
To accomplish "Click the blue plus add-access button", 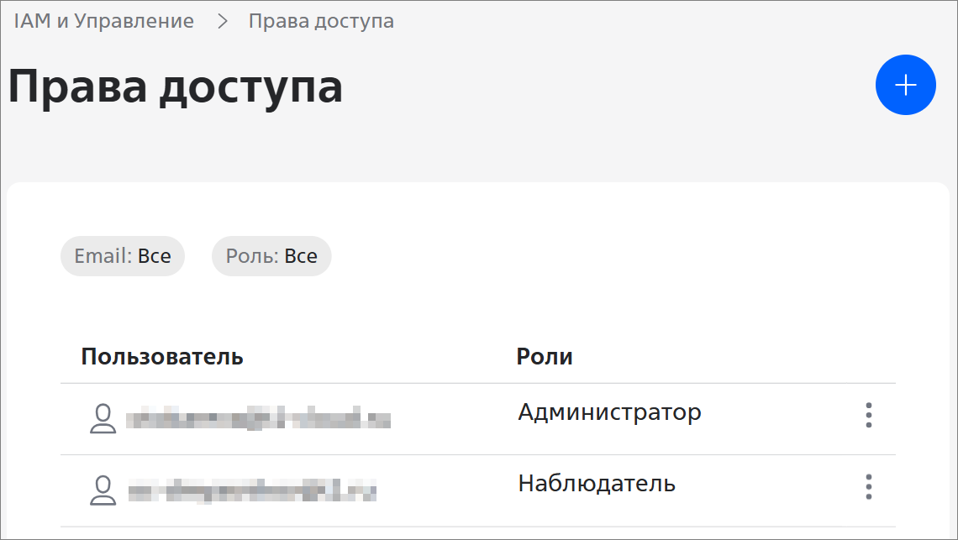I will tap(905, 85).
